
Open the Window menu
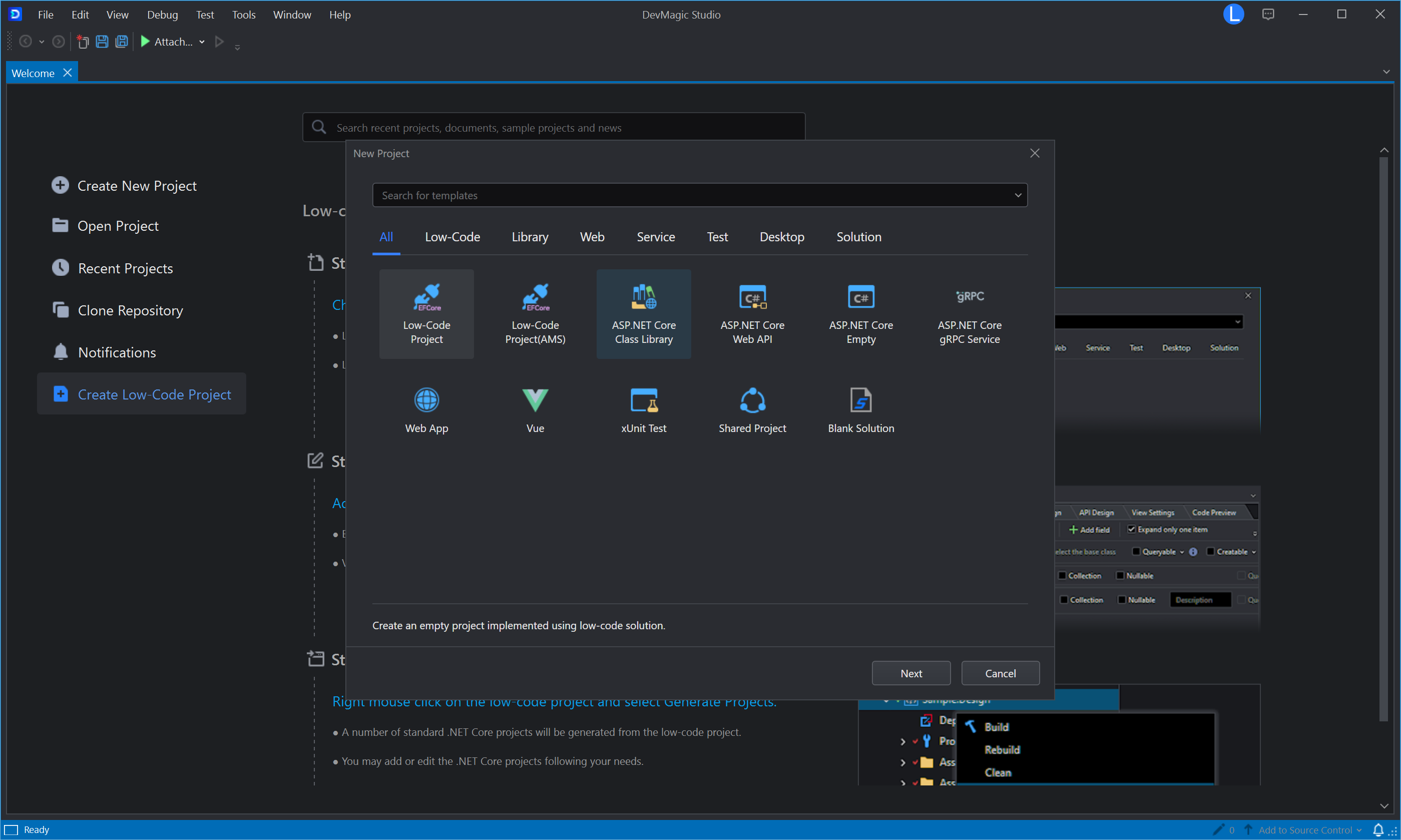coord(292,15)
